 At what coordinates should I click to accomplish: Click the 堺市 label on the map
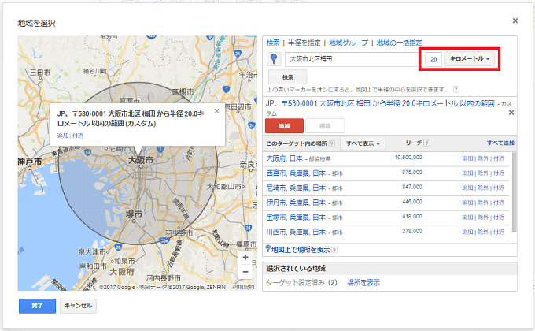(x=134, y=214)
